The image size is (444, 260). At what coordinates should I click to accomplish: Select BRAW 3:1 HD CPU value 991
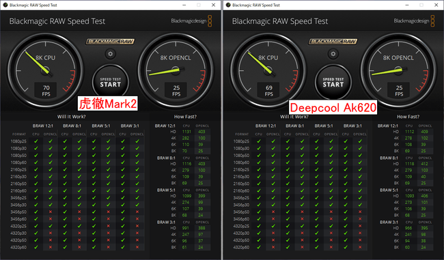point(186,228)
